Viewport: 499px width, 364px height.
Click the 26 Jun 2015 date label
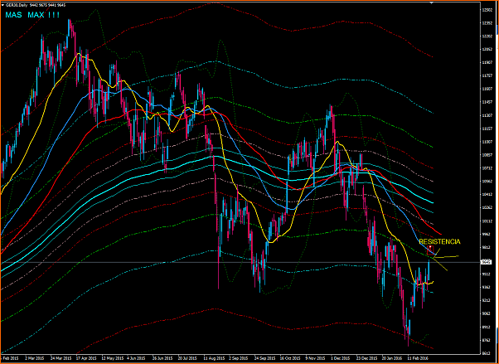coord(162,357)
